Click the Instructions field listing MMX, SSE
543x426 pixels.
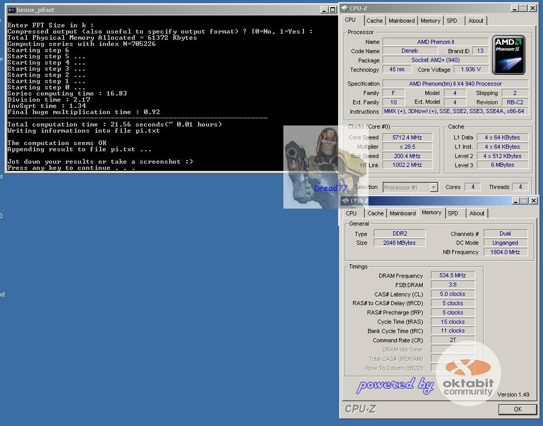(455, 112)
